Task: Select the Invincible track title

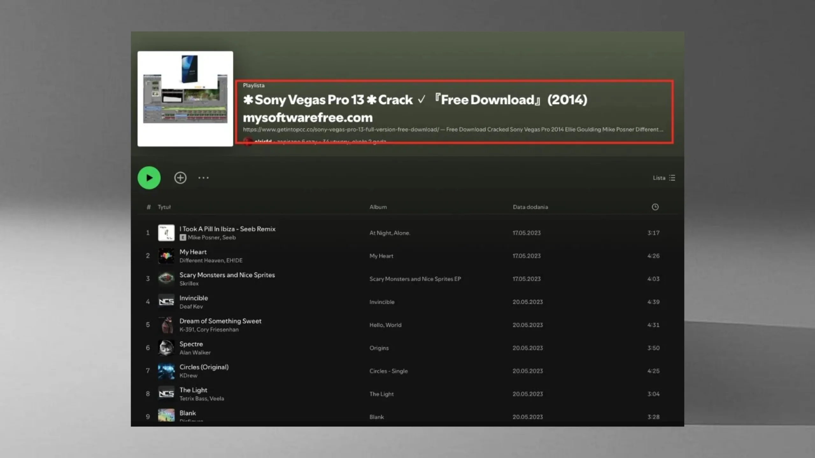Action: pyautogui.click(x=194, y=298)
